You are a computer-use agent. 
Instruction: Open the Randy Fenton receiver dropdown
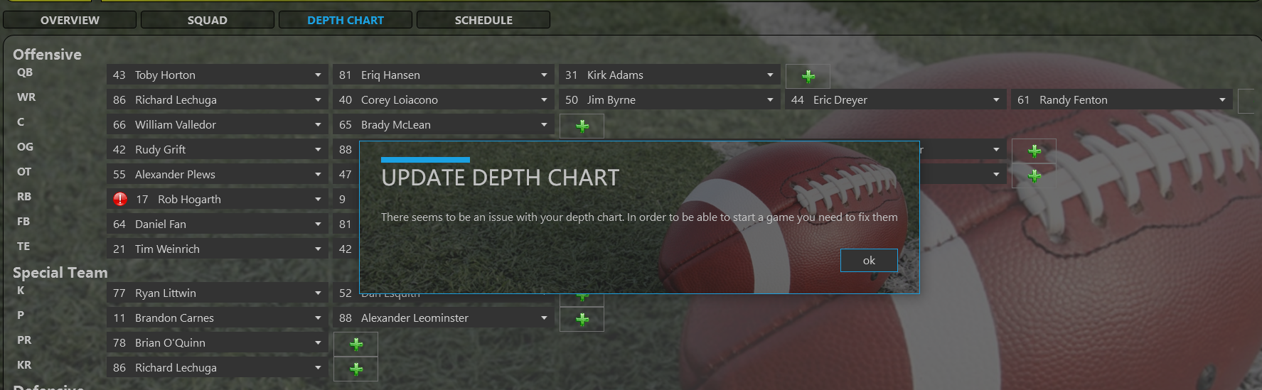coord(1122,99)
